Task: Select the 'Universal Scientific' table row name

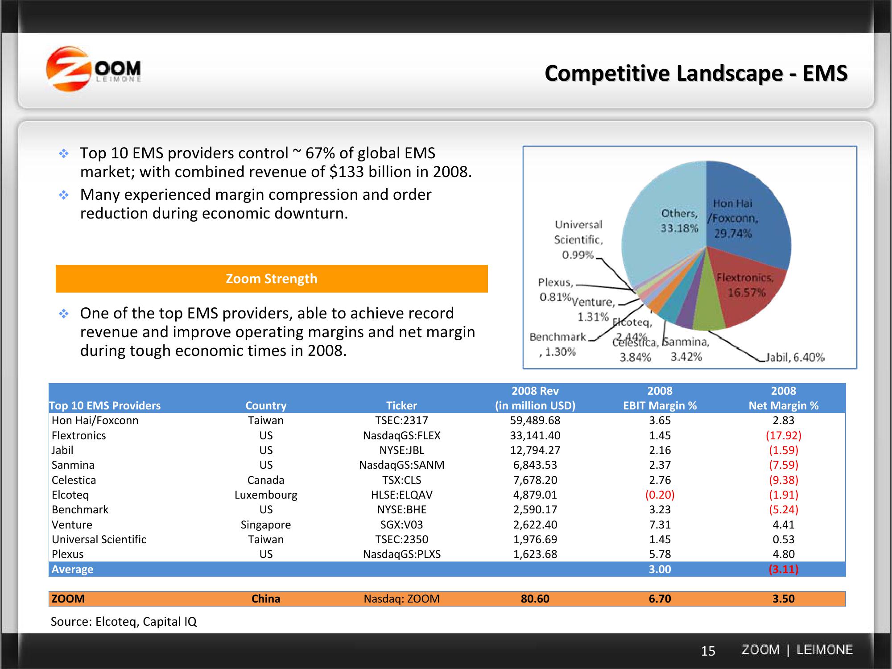Action: pyautogui.click(x=99, y=540)
